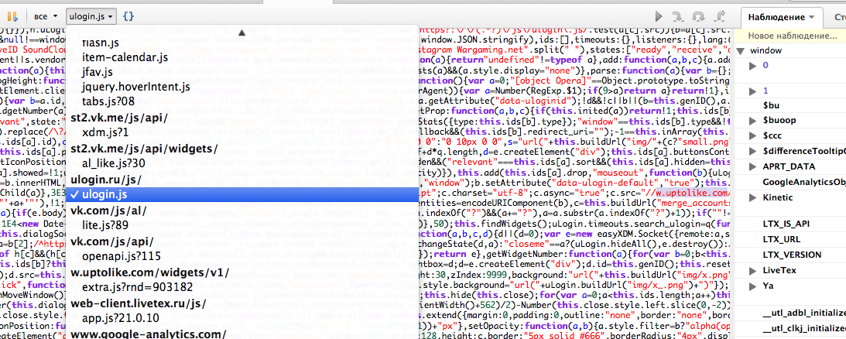Screen dimensions: 846x339
Task: Select the checked ulogin.js menu entry
Action: (x=241, y=194)
